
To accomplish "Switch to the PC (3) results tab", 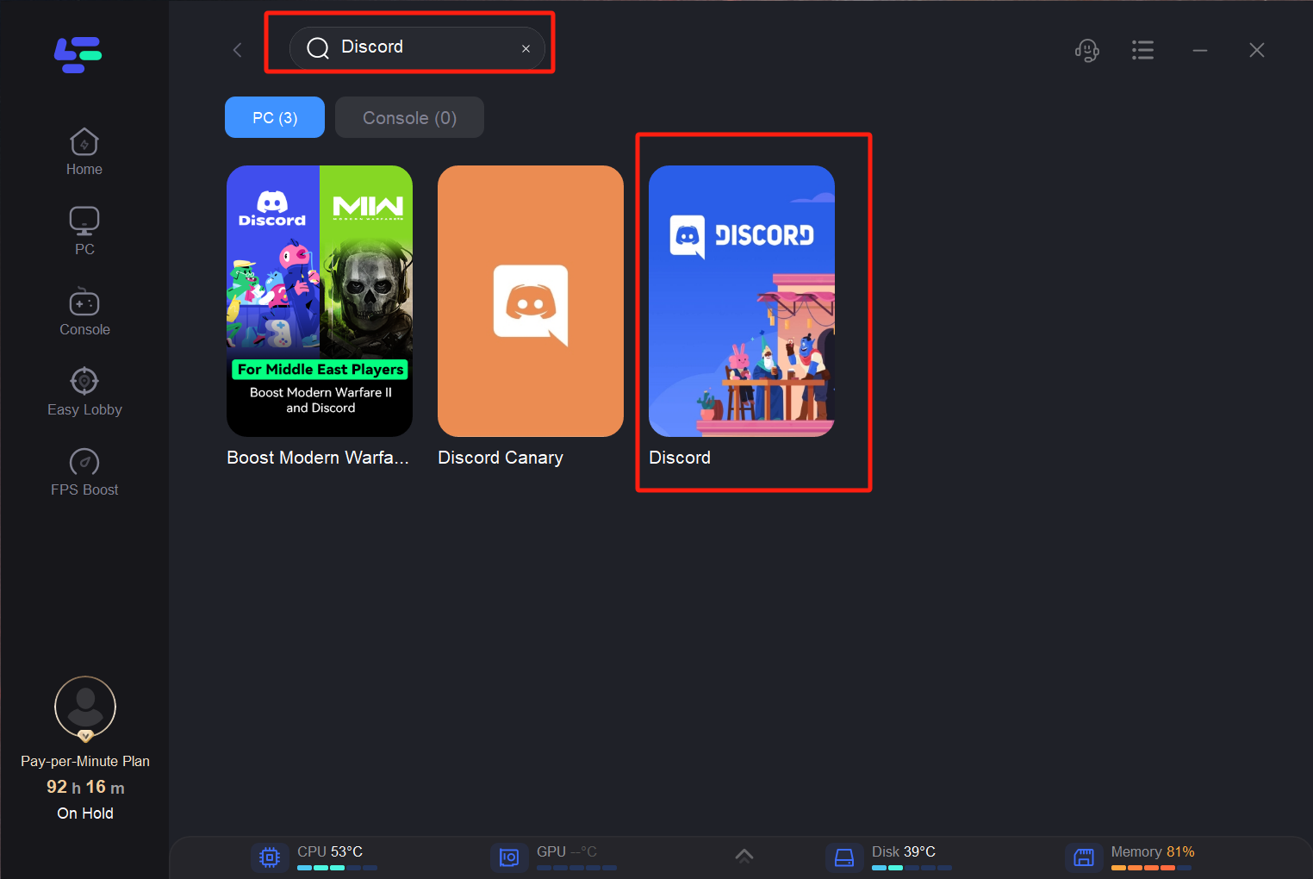I will pos(275,118).
